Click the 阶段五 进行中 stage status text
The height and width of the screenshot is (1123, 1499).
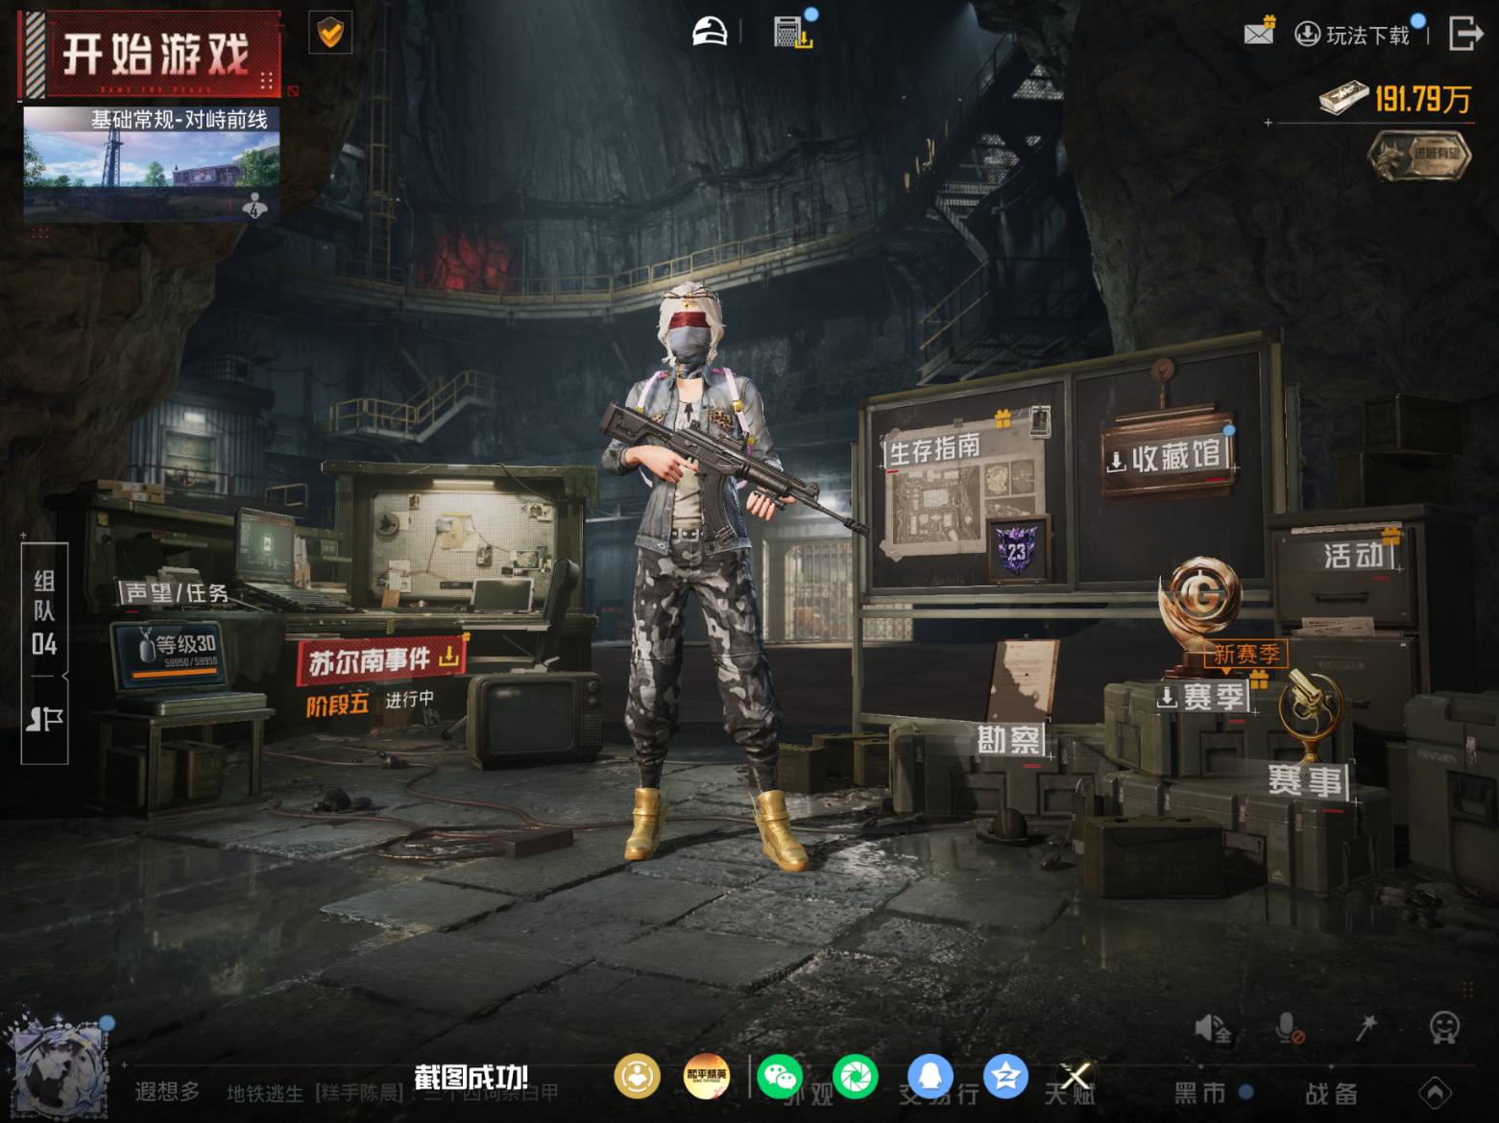[x=371, y=703]
